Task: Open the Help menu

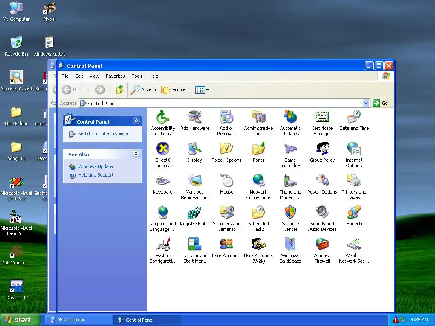Action: coord(153,76)
